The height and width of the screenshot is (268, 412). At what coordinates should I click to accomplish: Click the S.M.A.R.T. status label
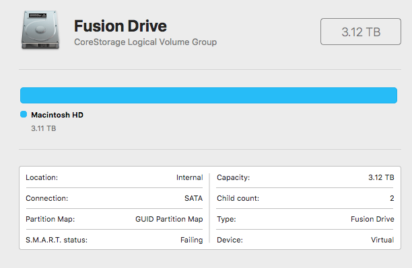coord(57,240)
